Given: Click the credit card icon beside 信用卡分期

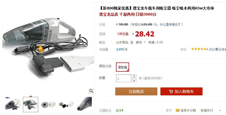Looking at the screenshot, I should click(178, 110).
